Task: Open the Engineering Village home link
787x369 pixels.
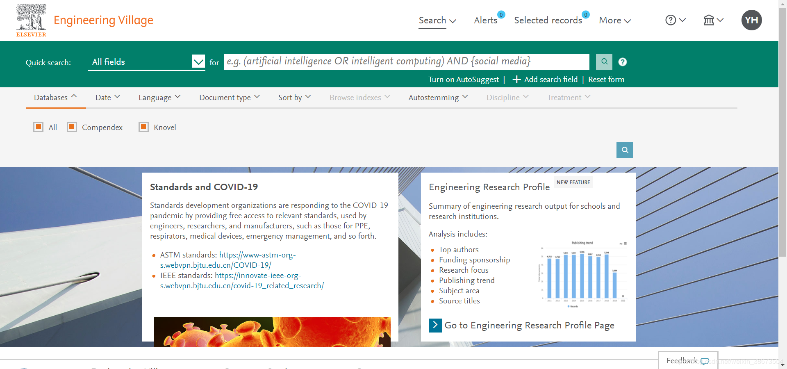Action: coord(103,20)
